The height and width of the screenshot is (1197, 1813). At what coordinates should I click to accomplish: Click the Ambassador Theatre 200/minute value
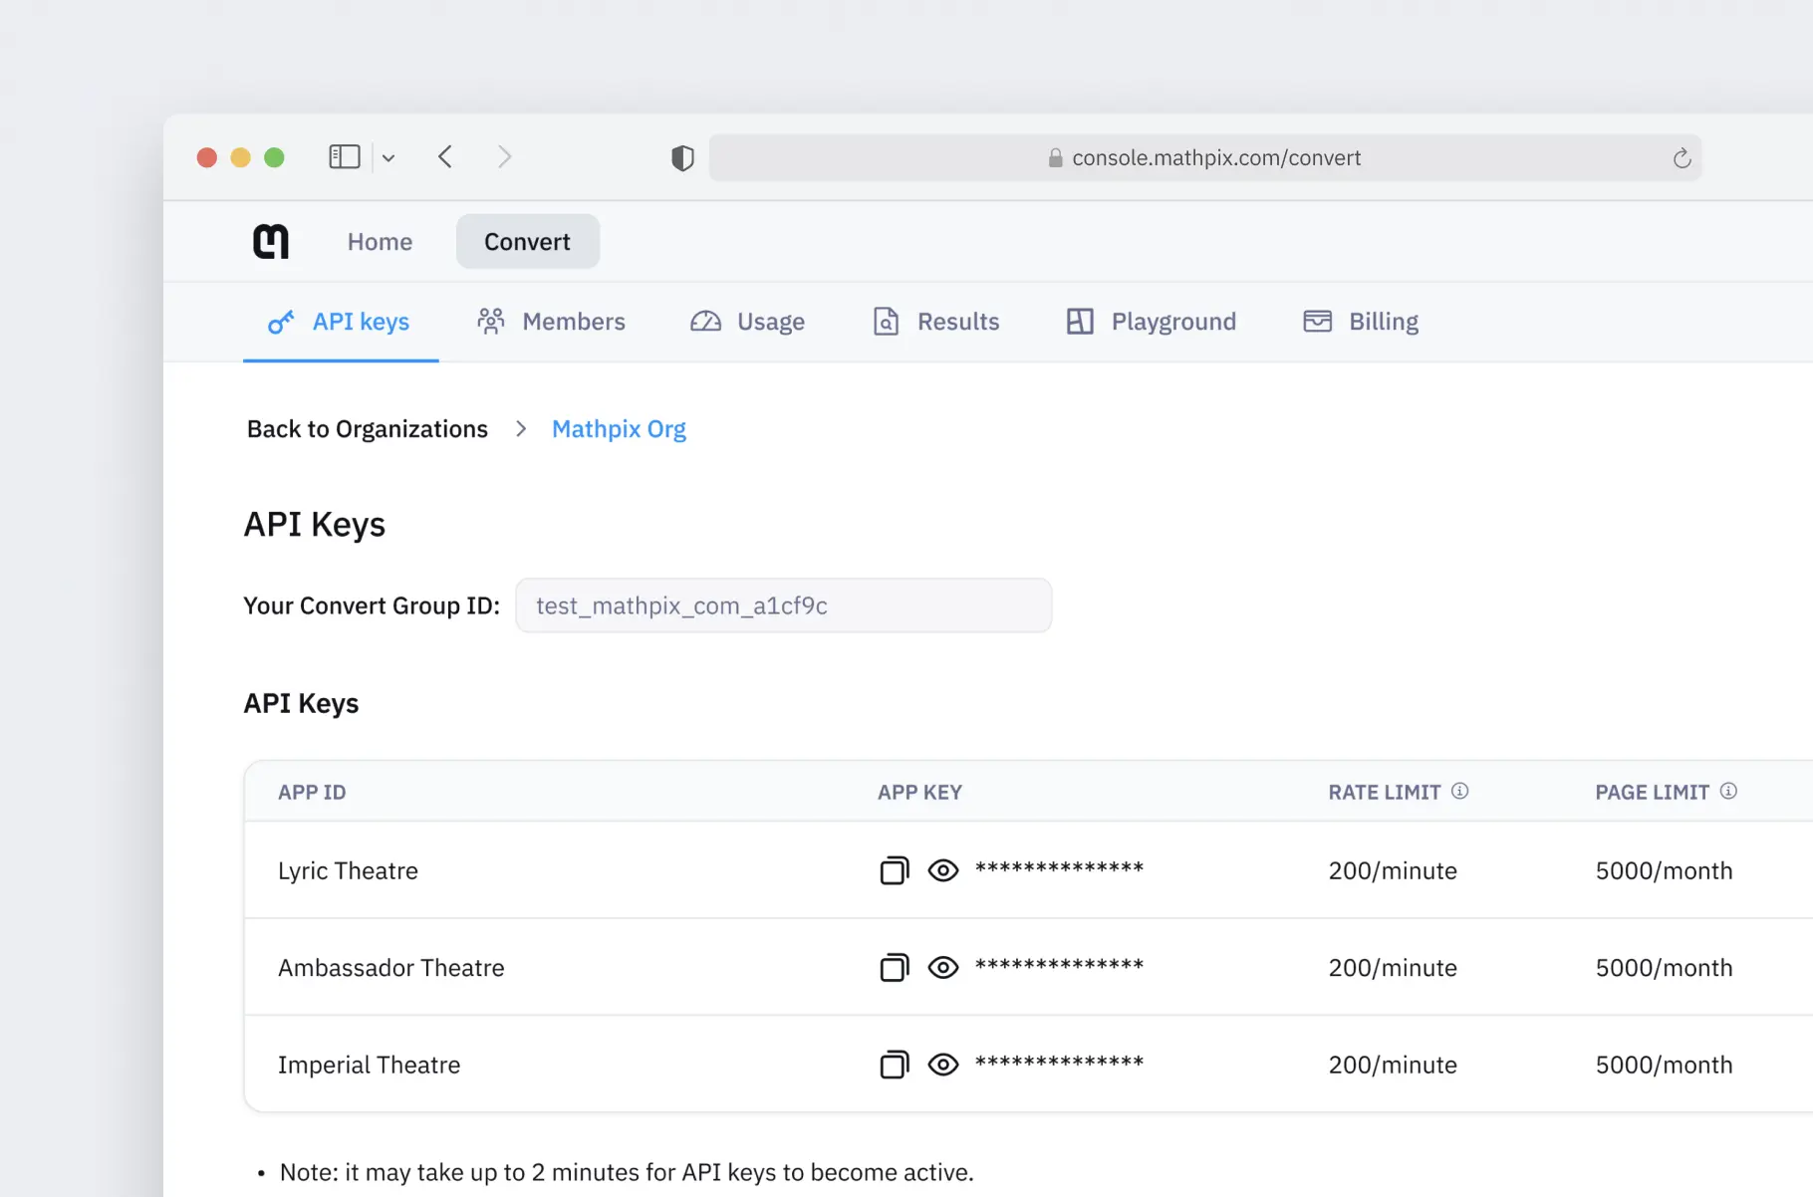(1393, 968)
